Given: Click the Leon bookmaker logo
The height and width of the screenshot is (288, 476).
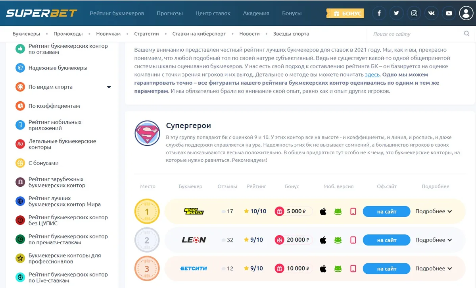Looking at the screenshot, I should [194, 240].
